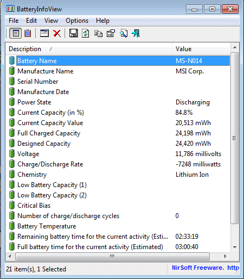
Task: Sort by the Value column header
Action: 201,49
